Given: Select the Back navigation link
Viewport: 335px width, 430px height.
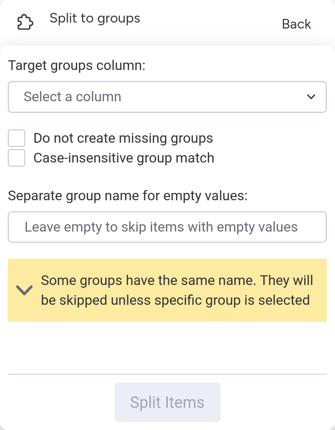Looking at the screenshot, I should 296,24.
